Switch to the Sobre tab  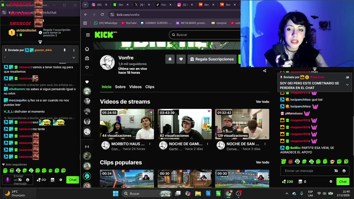point(120,87)
